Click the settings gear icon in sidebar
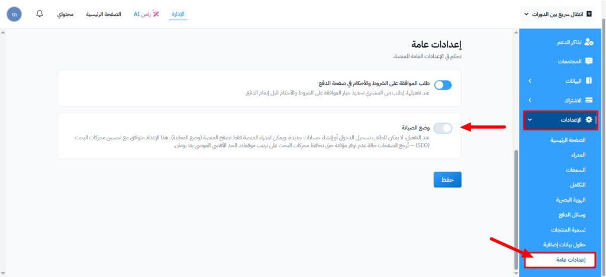The height and width of the screenshot is (277, 606). click(588, 120)
